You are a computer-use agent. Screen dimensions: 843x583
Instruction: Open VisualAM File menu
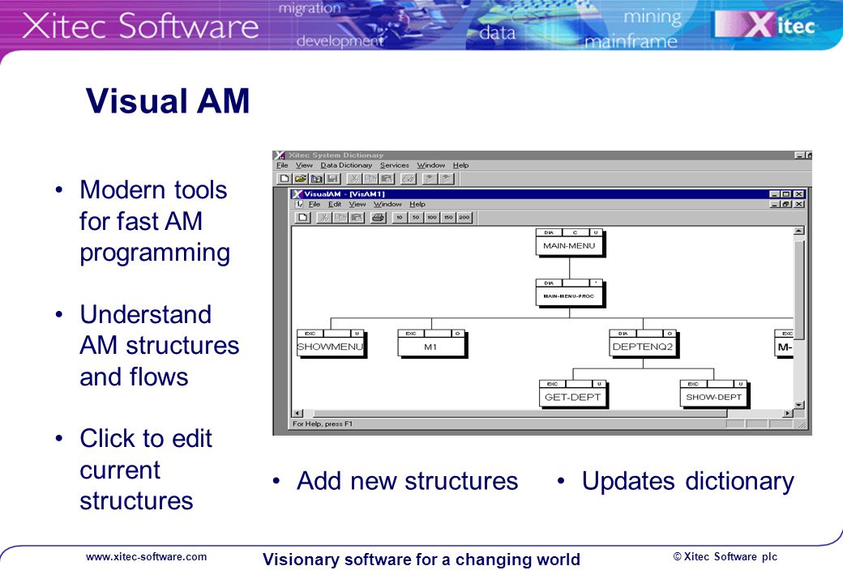coord(315,204)
